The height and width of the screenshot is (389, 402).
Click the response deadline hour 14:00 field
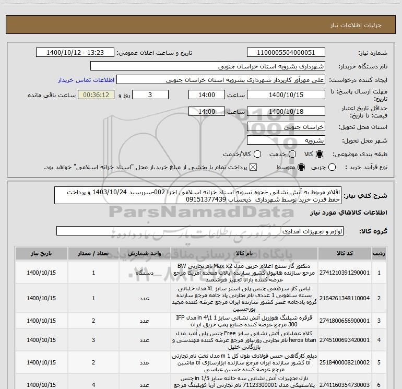[207, 95]
